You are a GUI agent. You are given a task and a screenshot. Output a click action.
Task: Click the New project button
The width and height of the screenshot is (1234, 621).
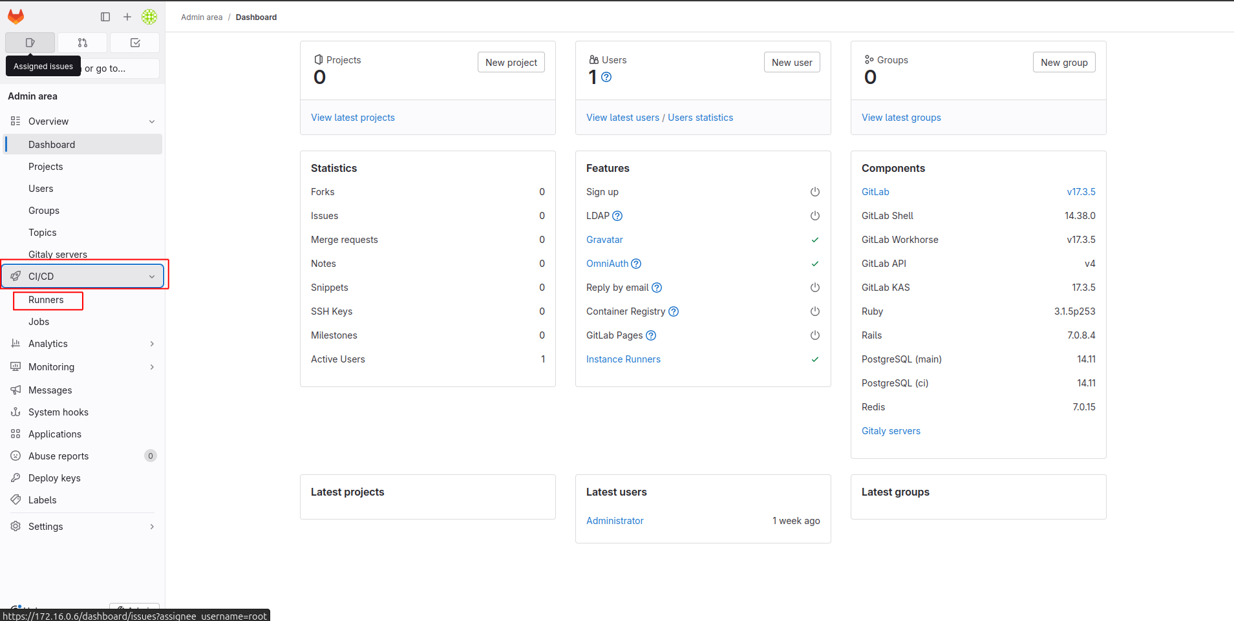511,63
